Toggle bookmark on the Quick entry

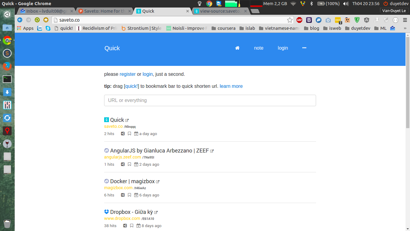(x=129, y=134)
